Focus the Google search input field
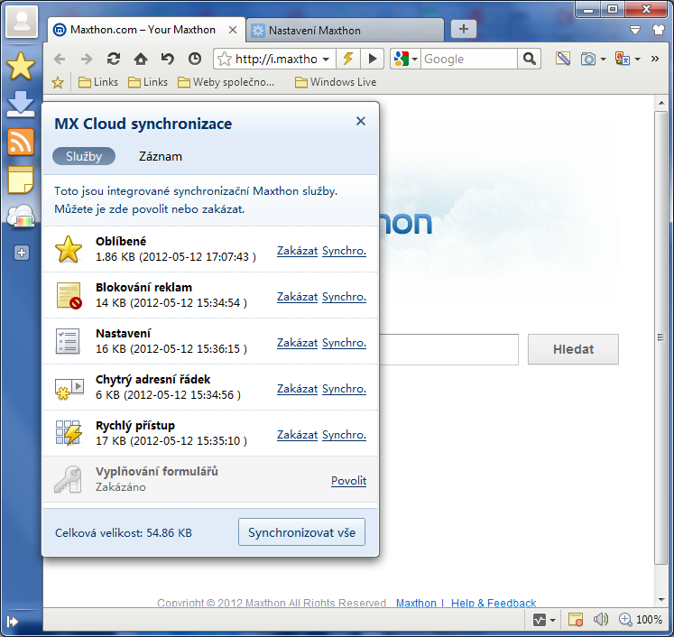This screenshot has width=674, height=637. pyautogui.click(x=469, y=59)
